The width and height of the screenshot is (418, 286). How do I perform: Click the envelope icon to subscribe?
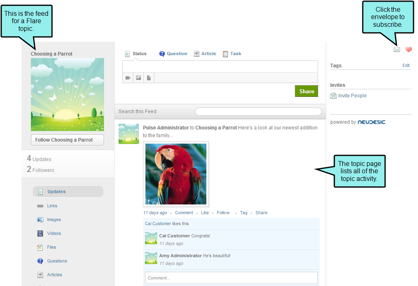point(397,49)
